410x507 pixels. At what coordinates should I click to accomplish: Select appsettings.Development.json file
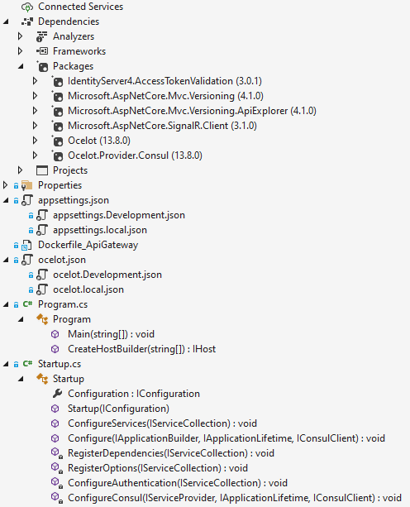click(x=119, y=215)
